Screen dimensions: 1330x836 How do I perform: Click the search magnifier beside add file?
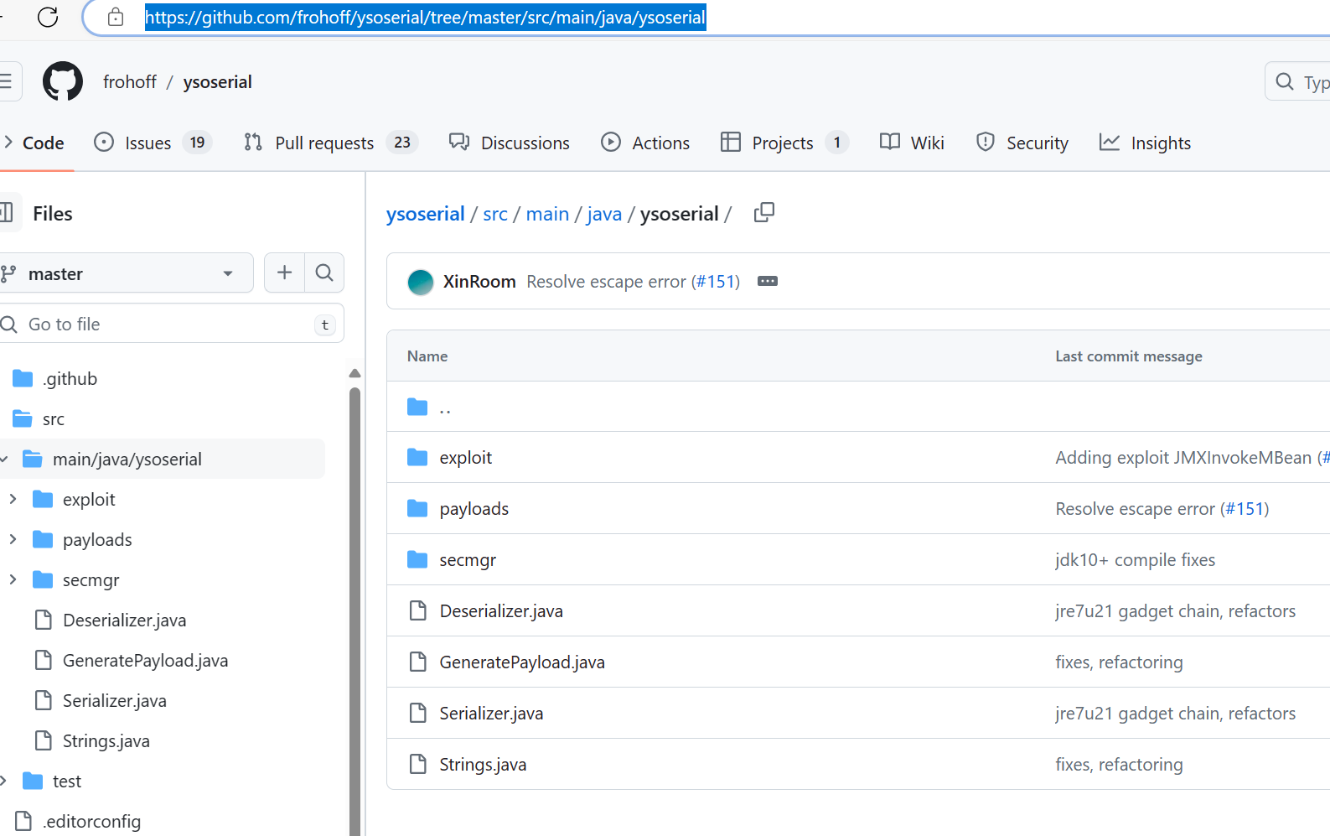[x=324, y=273]
